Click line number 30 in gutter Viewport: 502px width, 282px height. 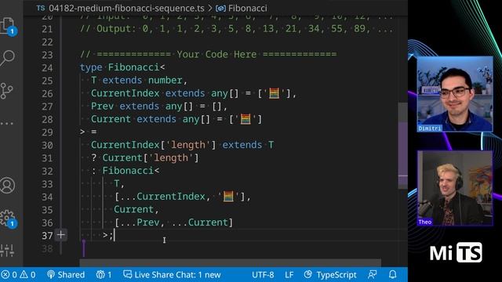(x=47, y=145)
